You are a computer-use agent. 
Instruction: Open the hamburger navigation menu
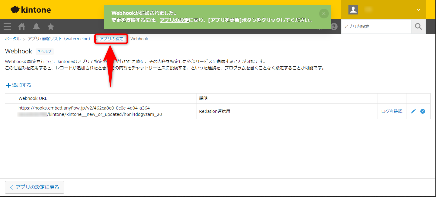click(7, 27)
